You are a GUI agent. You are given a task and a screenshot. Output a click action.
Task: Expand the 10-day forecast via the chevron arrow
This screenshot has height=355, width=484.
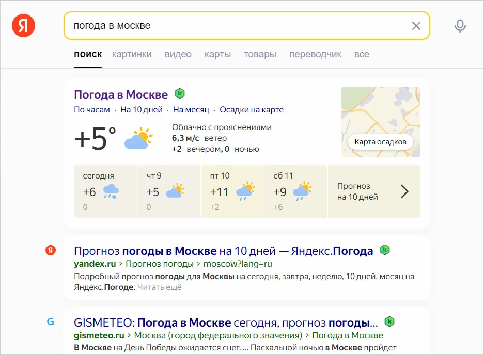405,191
